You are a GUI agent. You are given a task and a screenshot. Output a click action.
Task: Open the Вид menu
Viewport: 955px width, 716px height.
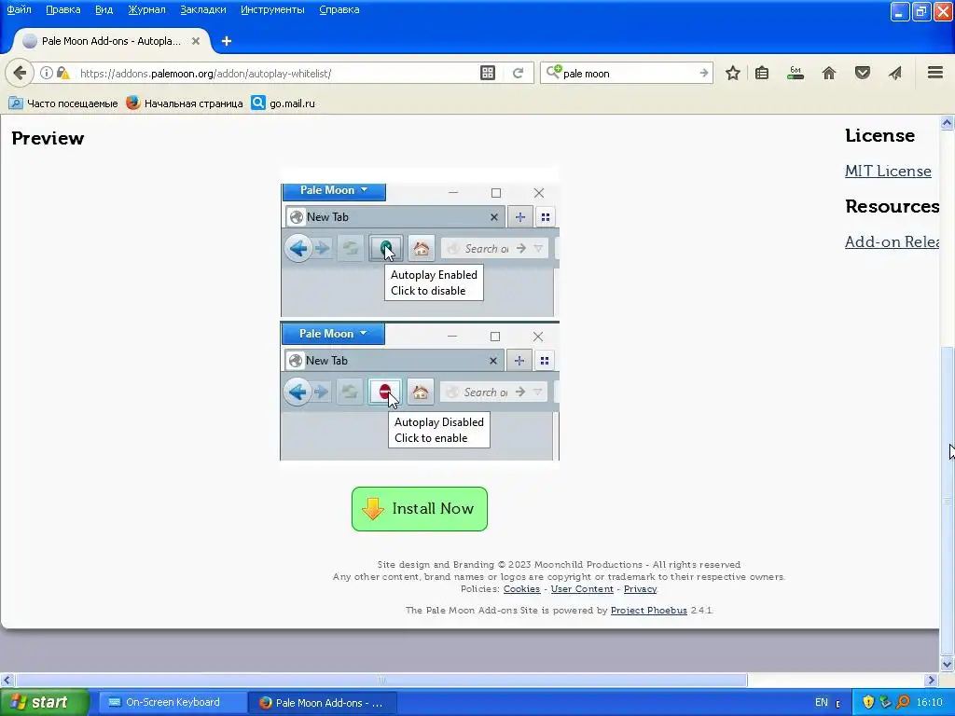[104, 9]
